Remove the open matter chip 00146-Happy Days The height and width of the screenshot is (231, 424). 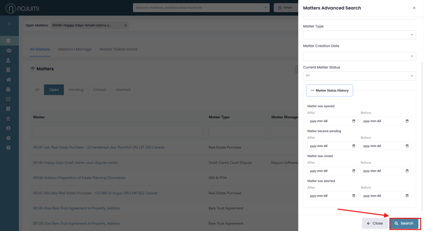(x=125, y=25)
